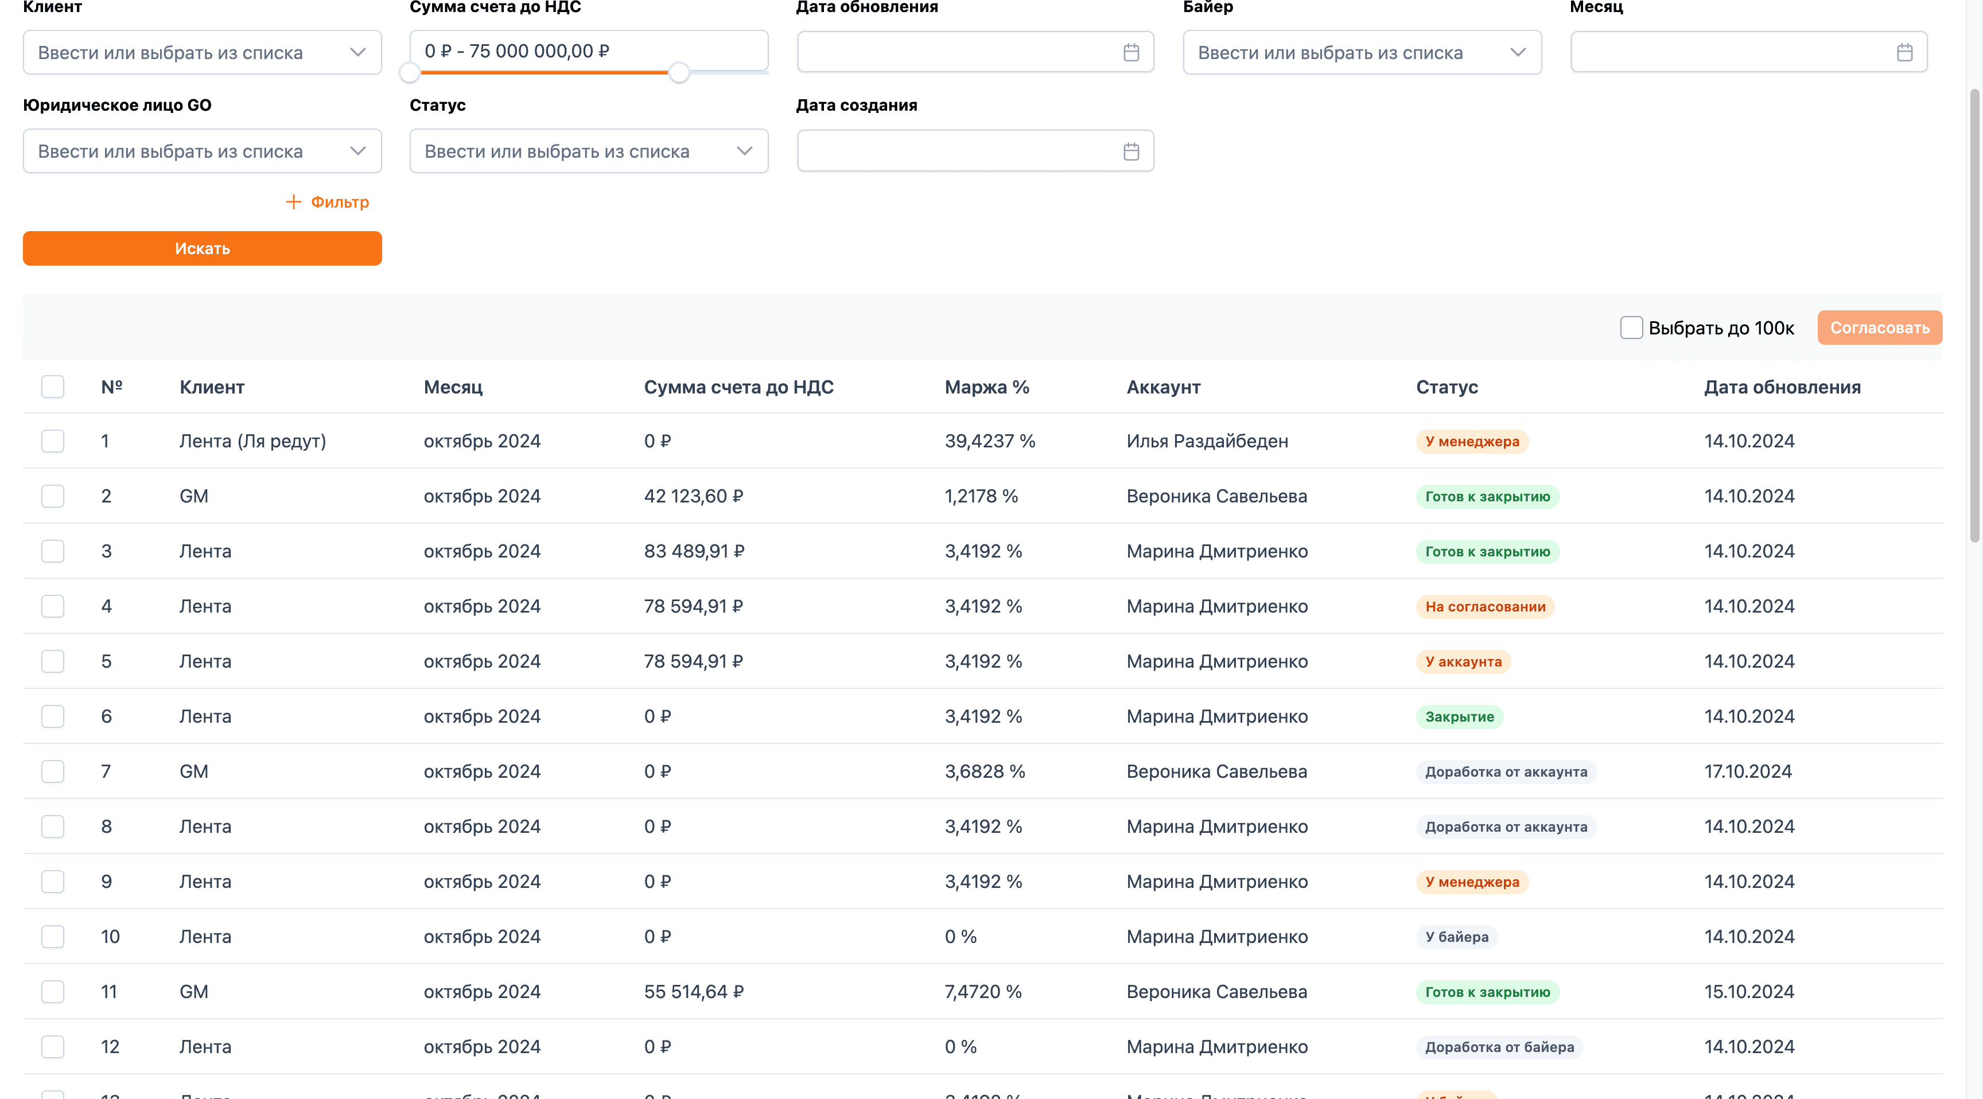Click У байера status badge
The height and width of the screenshot is (1099, 1983).
pos(1456,937)
